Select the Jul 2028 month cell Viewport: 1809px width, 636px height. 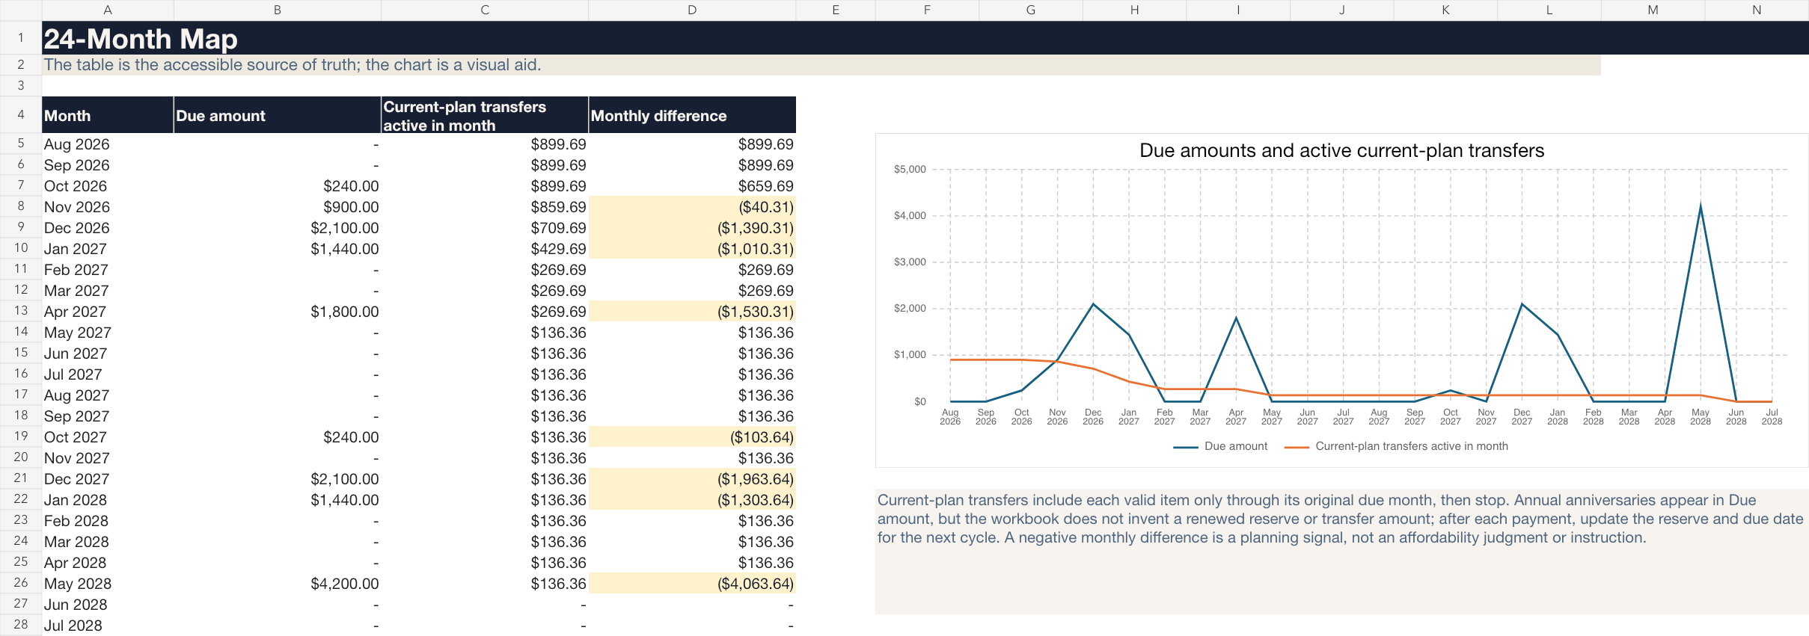(108, 626)
